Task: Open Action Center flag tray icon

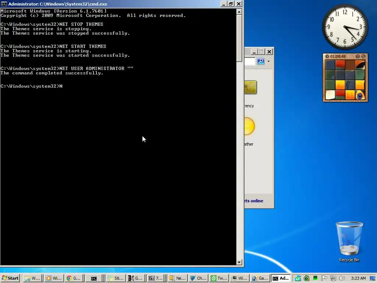Action: 324,278
